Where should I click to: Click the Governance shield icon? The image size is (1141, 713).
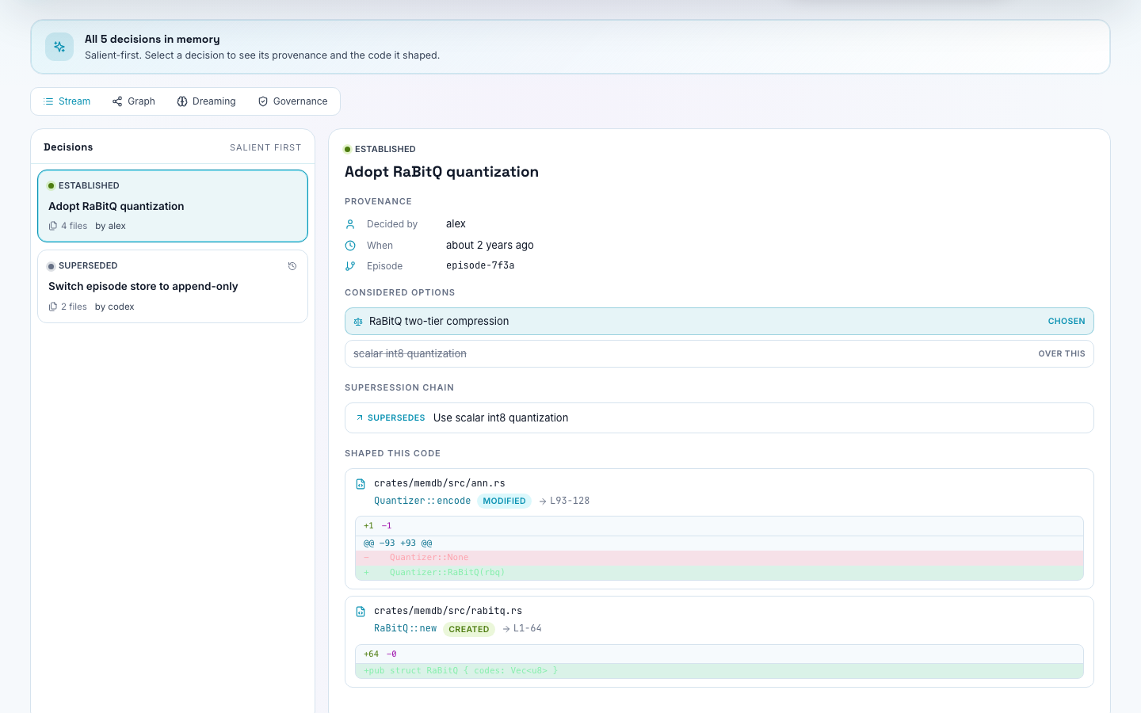click(x=263, y=101)
